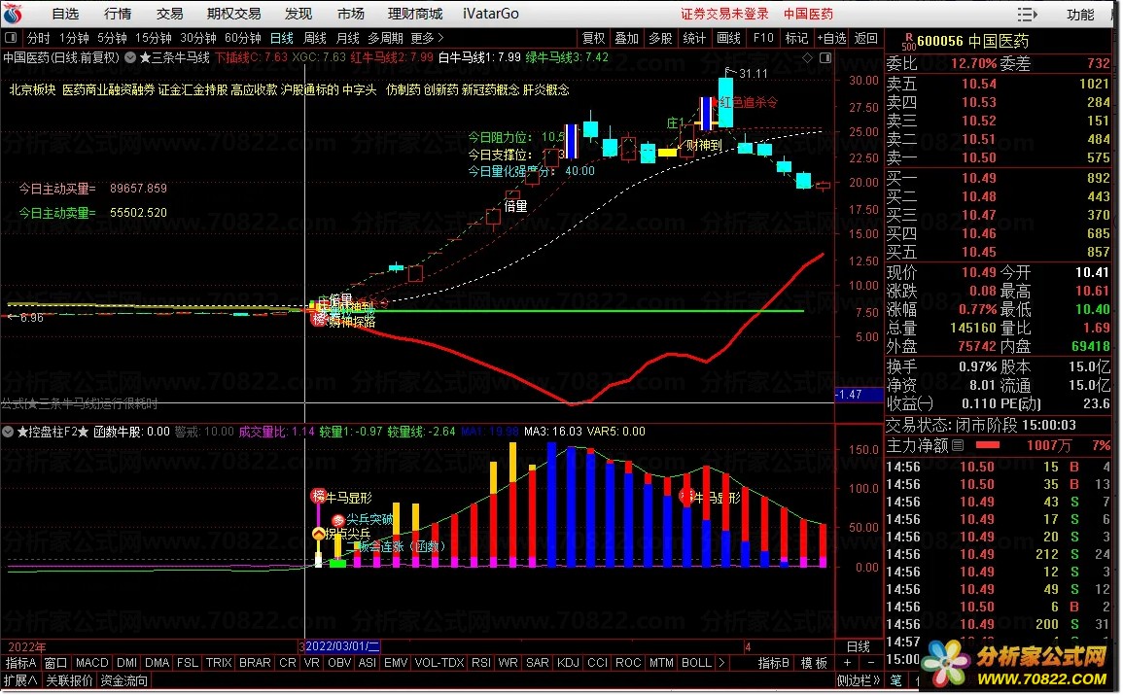Click the 复权 button

point(594,38)
